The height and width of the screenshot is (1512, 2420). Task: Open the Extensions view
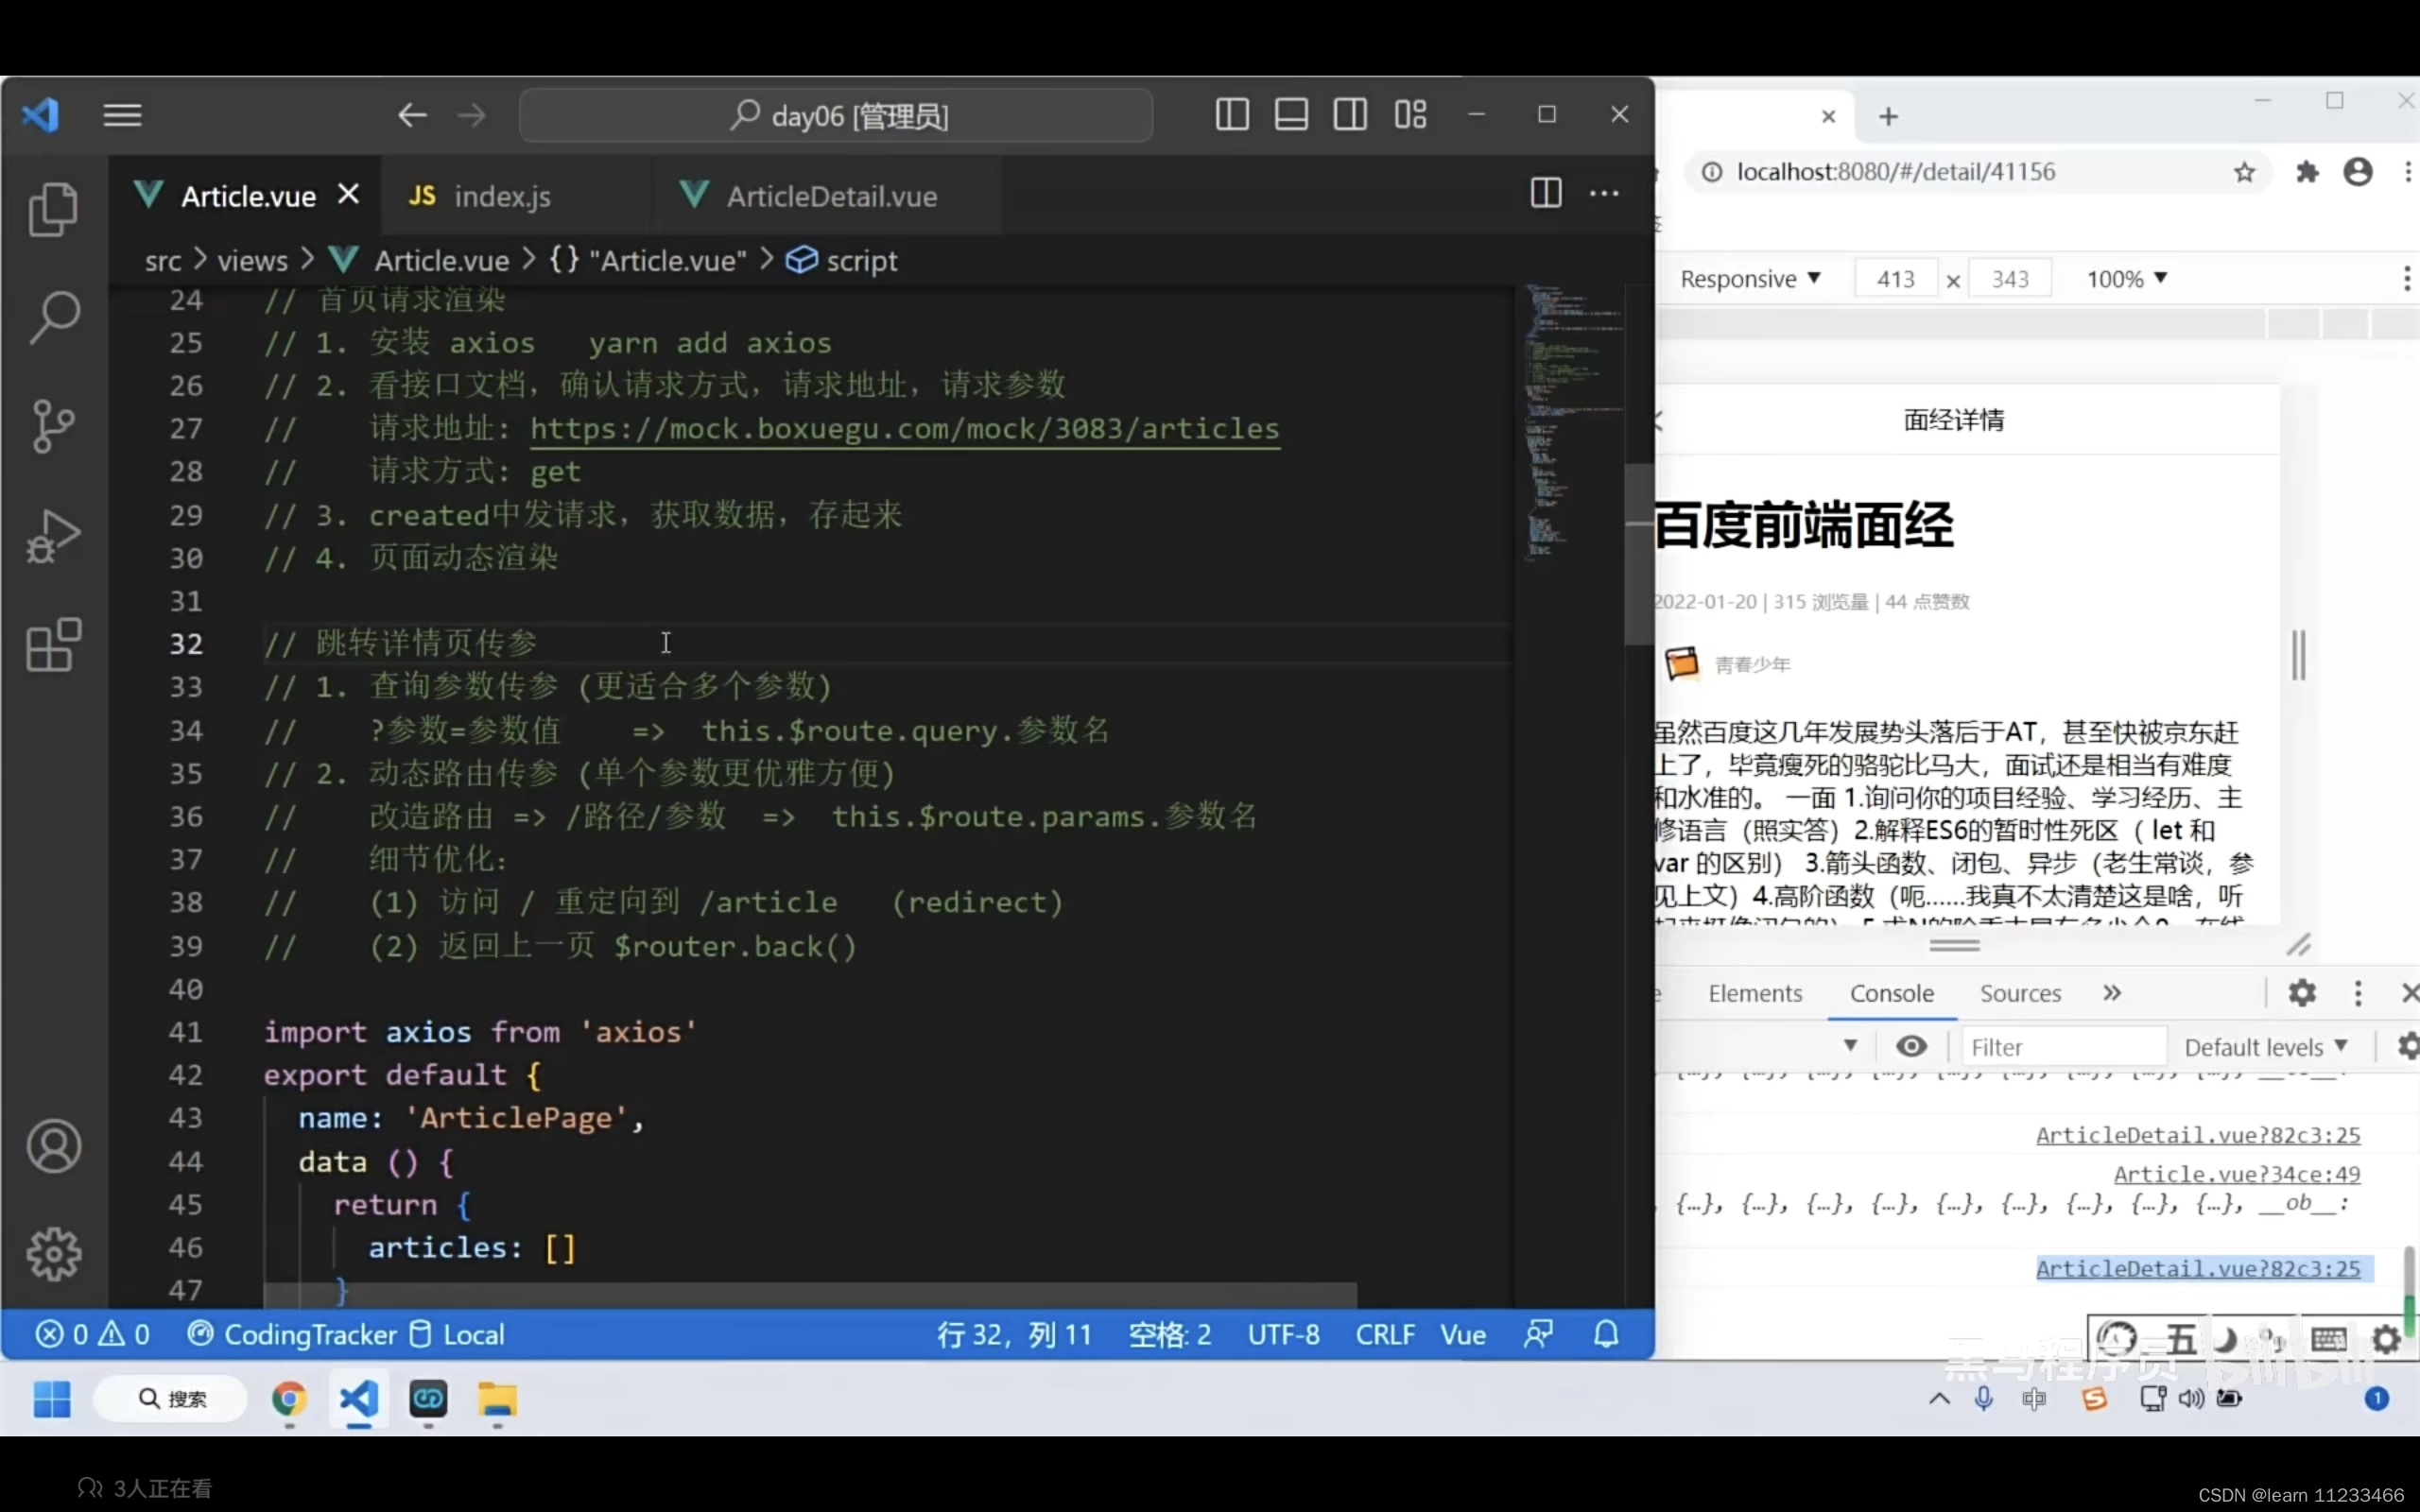[53, 645]
